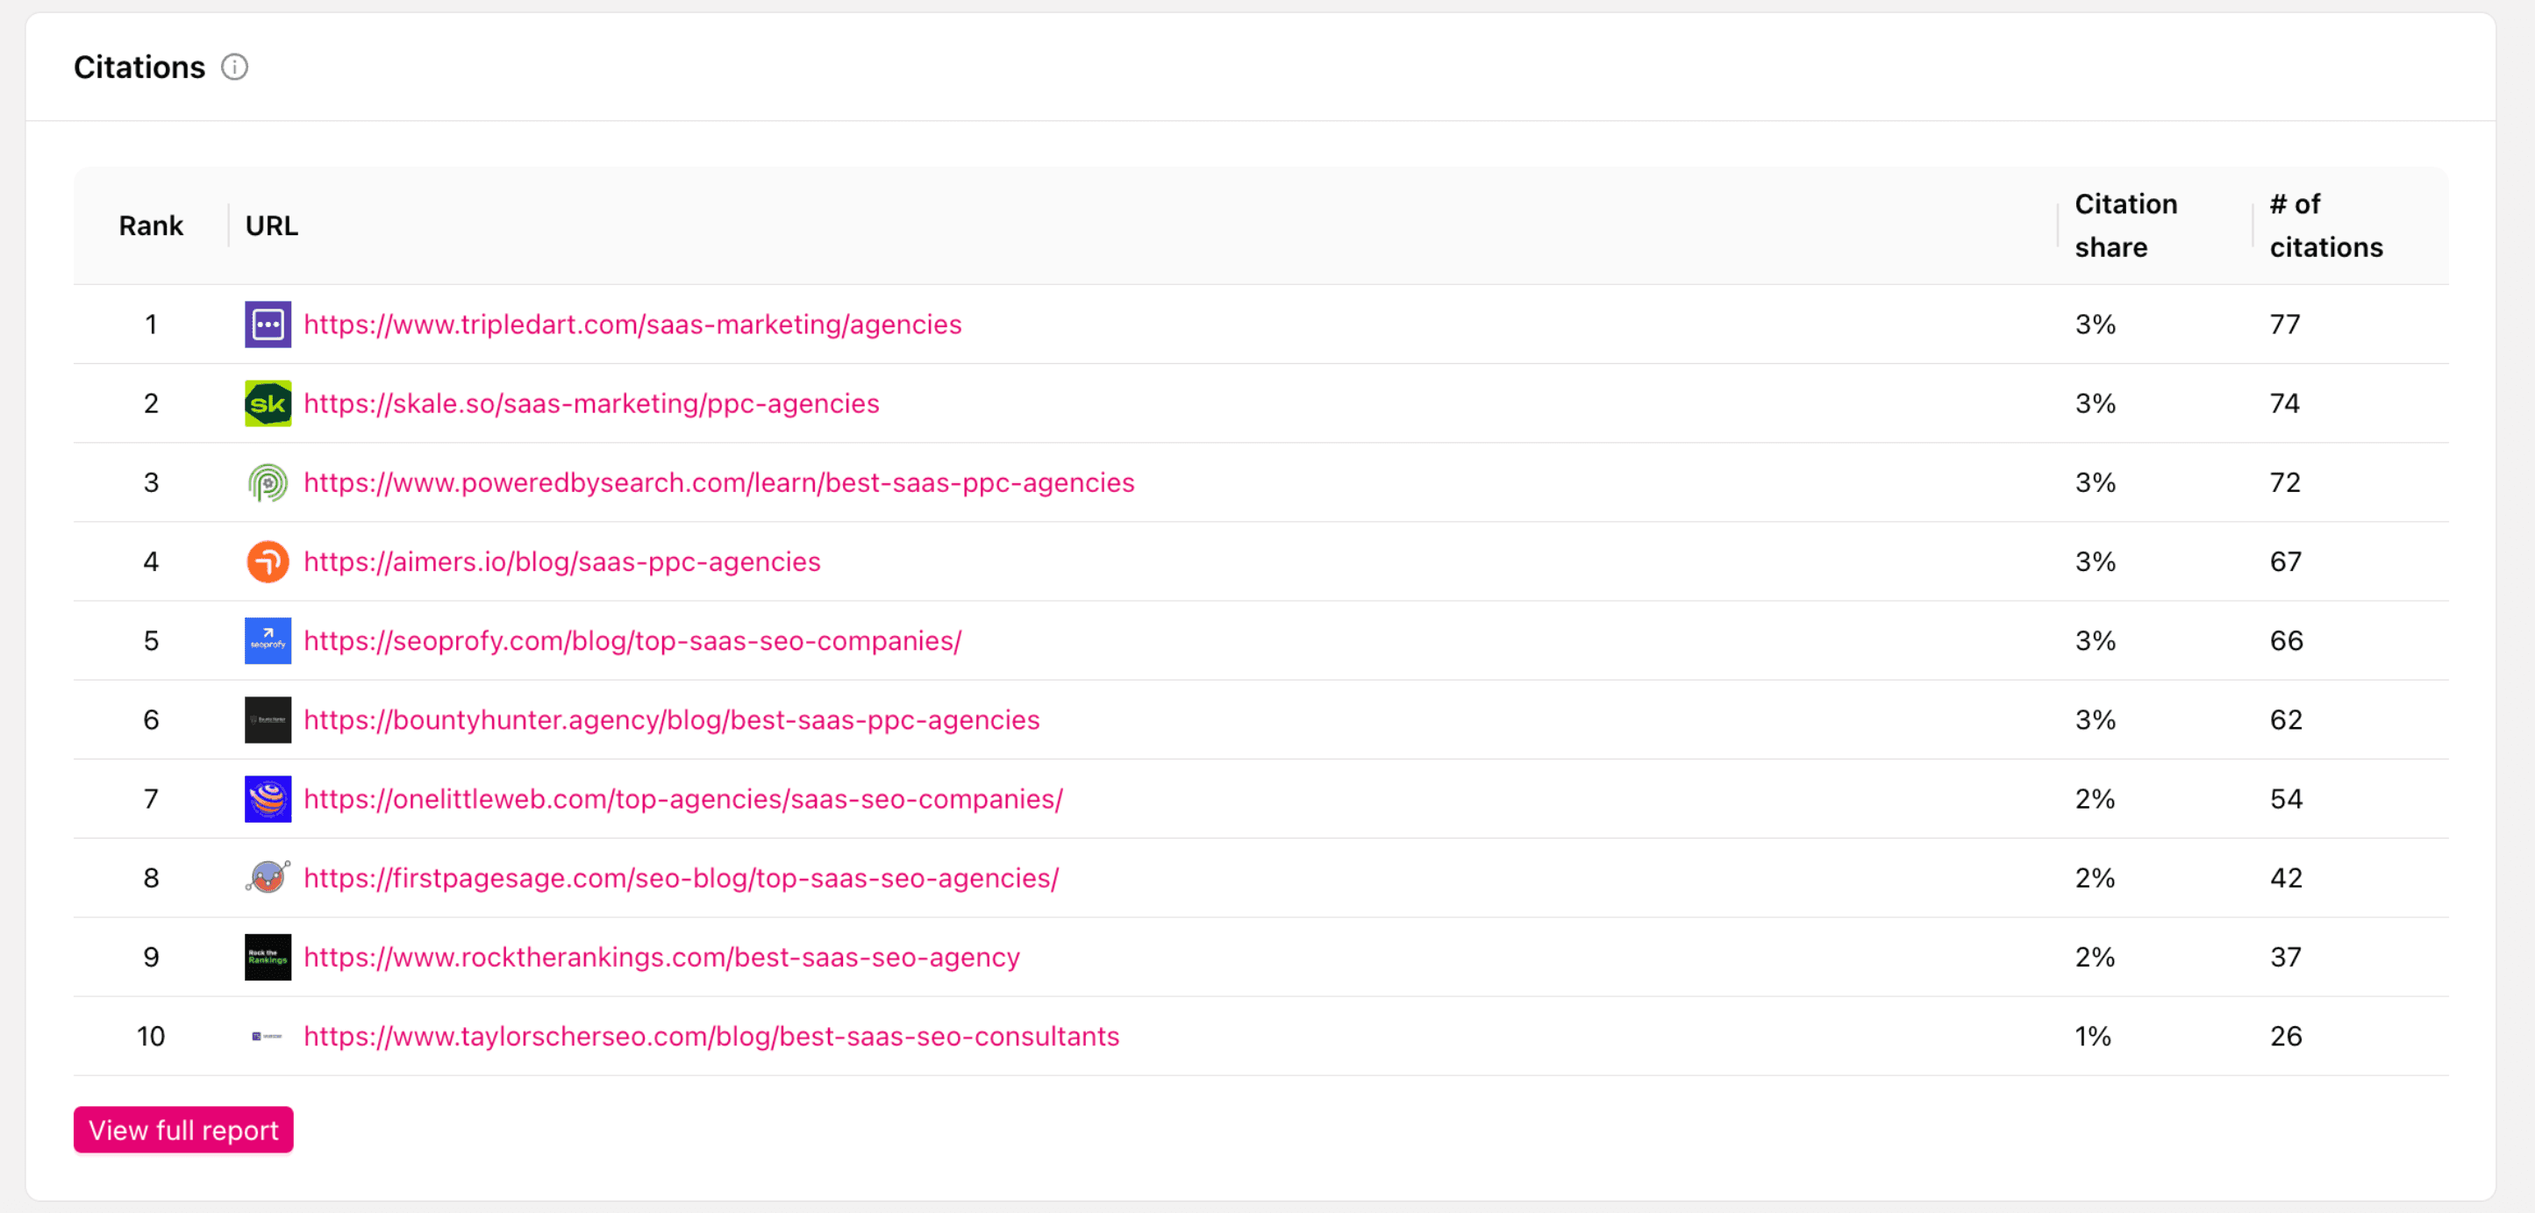Click the onelittleweb blue globe favicon

268,799
